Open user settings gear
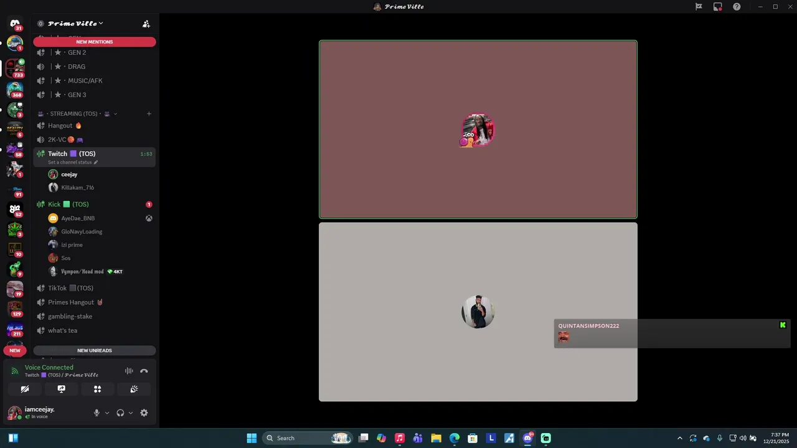Viewport: 797px width, 448px height. tap(144, 413)
